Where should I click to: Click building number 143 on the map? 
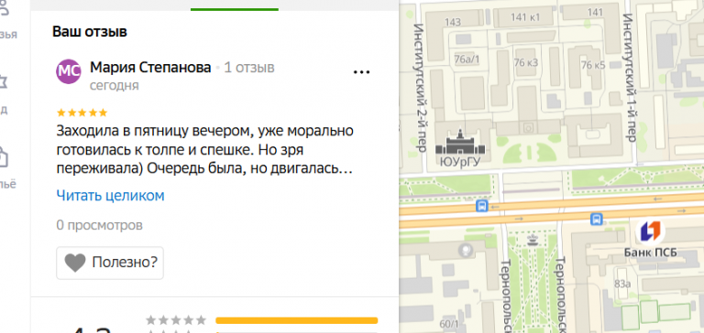point(453,22)
